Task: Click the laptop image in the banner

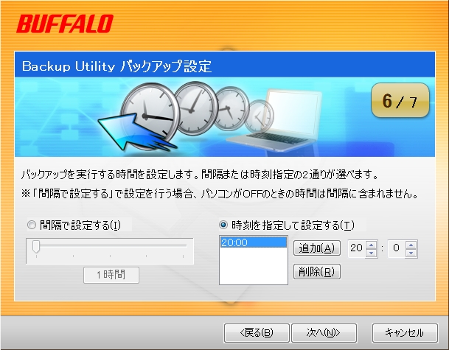Action: click(274, 120)
